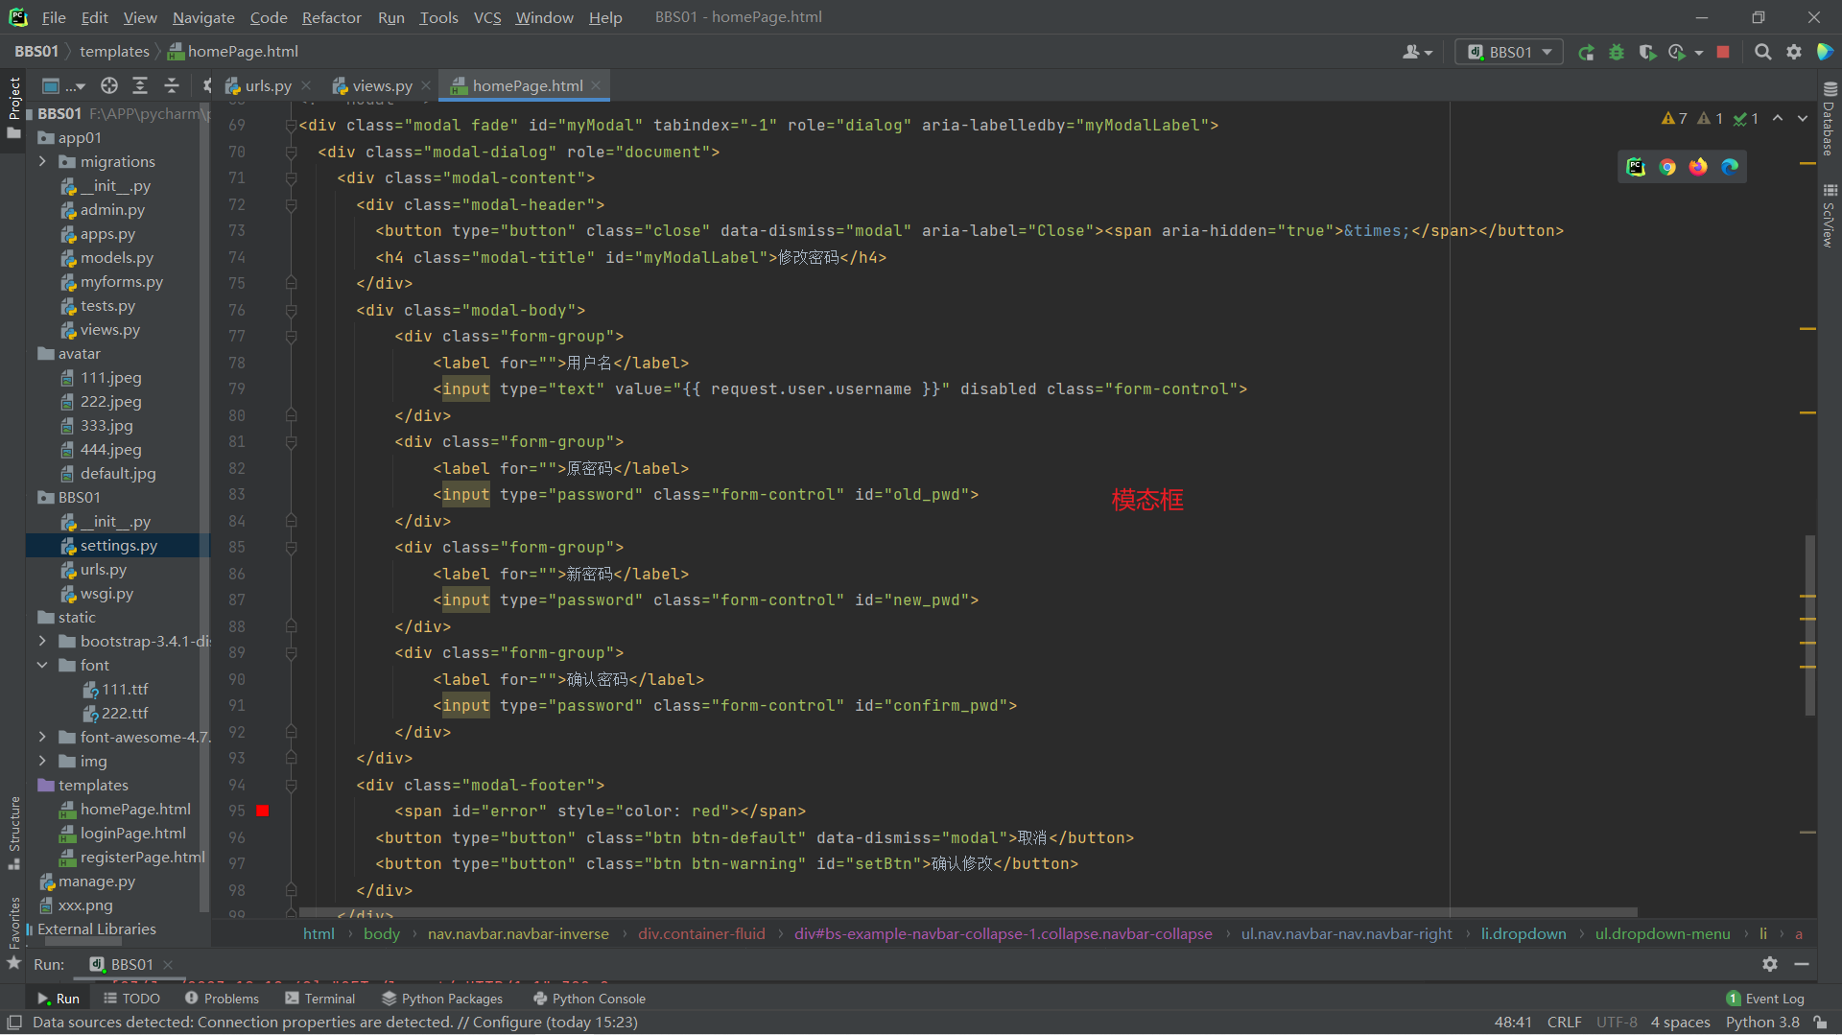Open Run panel settings gear
Image resolution: width=1842 pixels, height=1035 pixels.
tap(1770, 964)
